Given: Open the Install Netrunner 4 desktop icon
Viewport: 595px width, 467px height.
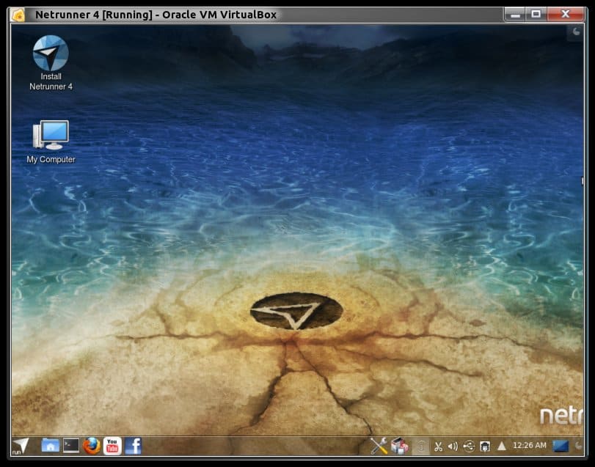Looking at the screenshot, I should point(51,54).
